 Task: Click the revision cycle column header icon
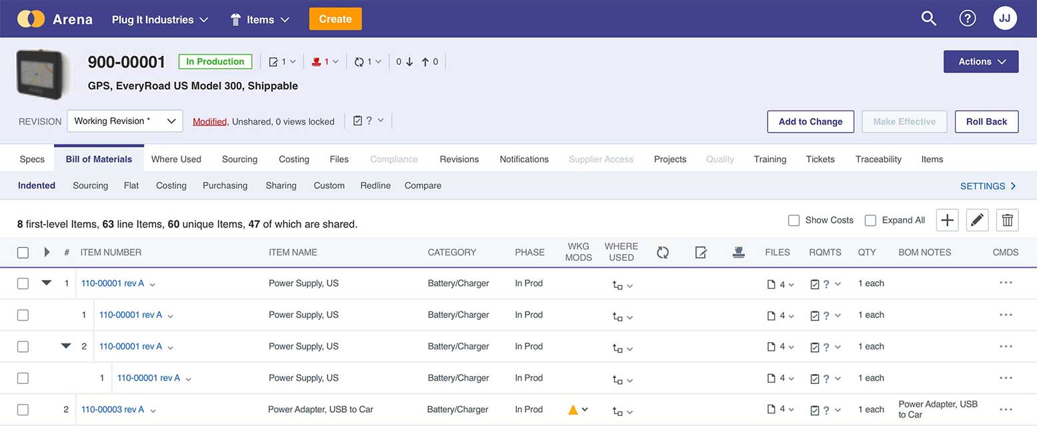(x=662, y=252)
